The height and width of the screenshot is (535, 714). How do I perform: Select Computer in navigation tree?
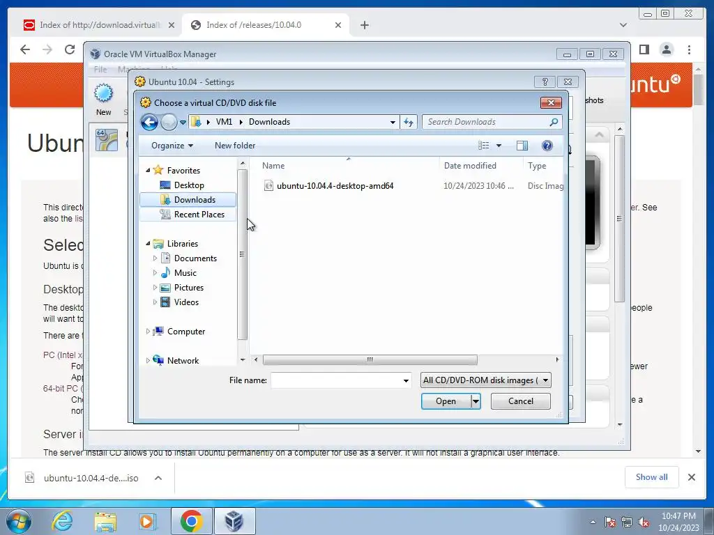(185, 331)
